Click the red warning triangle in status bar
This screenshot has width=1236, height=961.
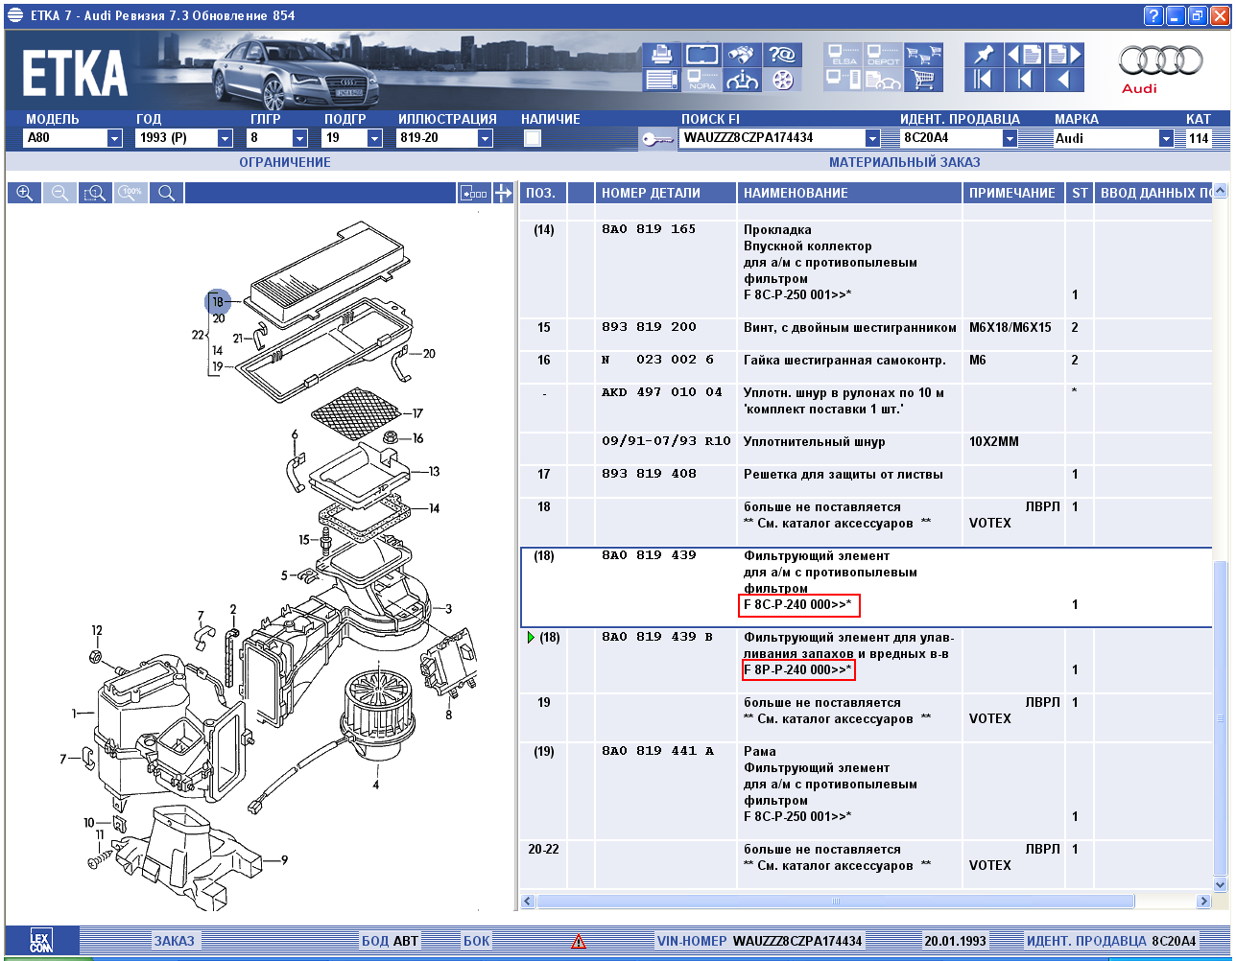pyautogui.click(x=579, y=941)
